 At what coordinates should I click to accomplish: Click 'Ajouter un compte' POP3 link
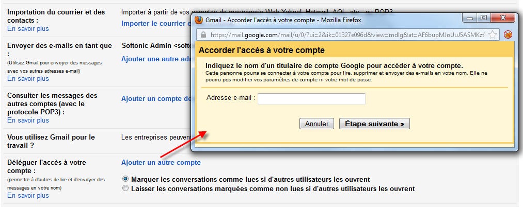[x=155, y=99]
